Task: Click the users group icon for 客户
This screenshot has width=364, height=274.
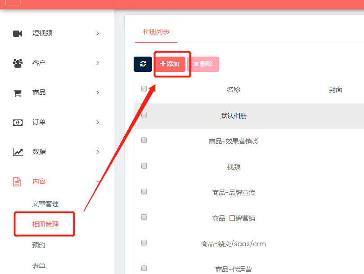Action: pos(18,63)
